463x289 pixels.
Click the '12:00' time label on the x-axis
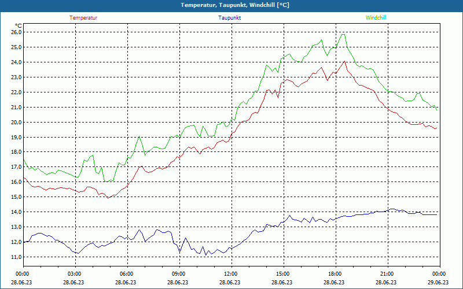click(231, 273)
